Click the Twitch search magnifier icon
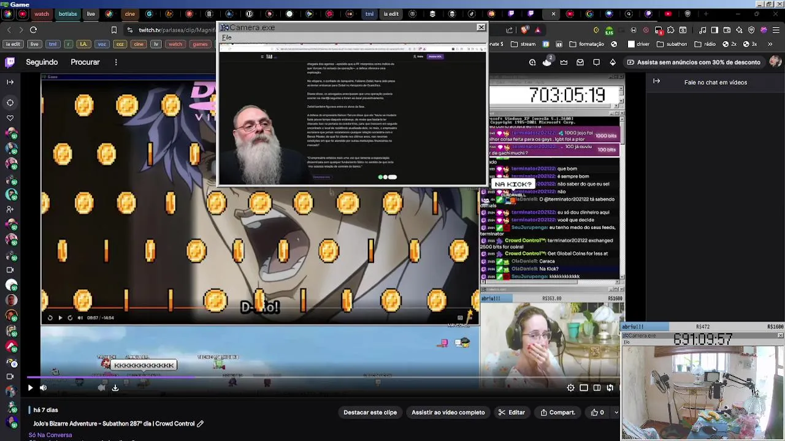 (x=532, y=62)
